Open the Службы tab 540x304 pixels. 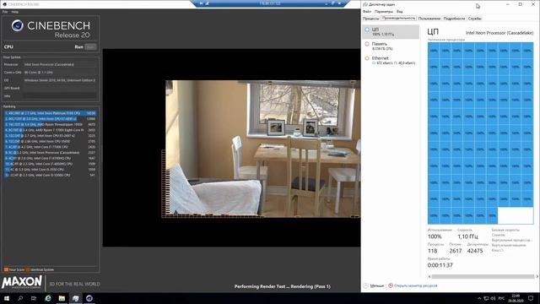tap(475, 19)
